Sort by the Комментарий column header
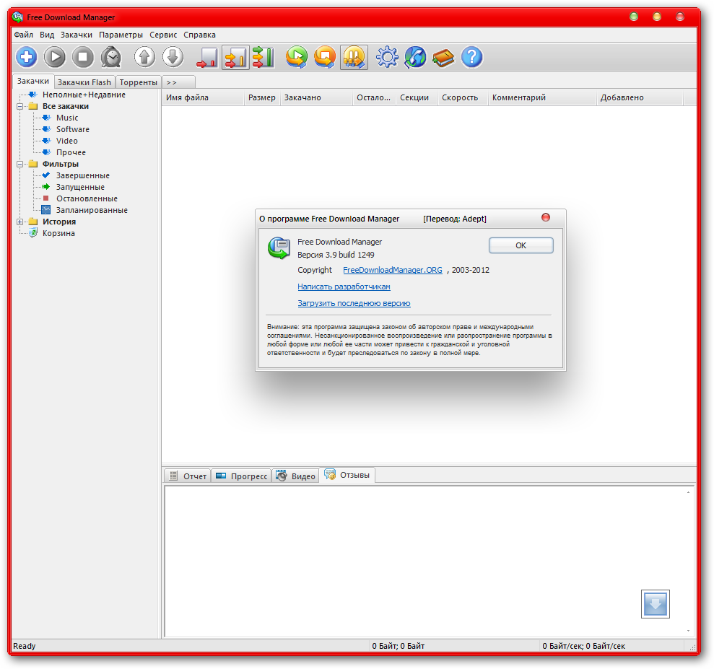 [542, 97]
